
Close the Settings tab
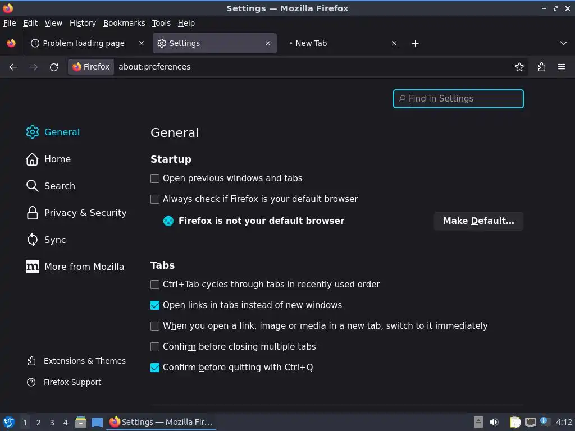268,43
